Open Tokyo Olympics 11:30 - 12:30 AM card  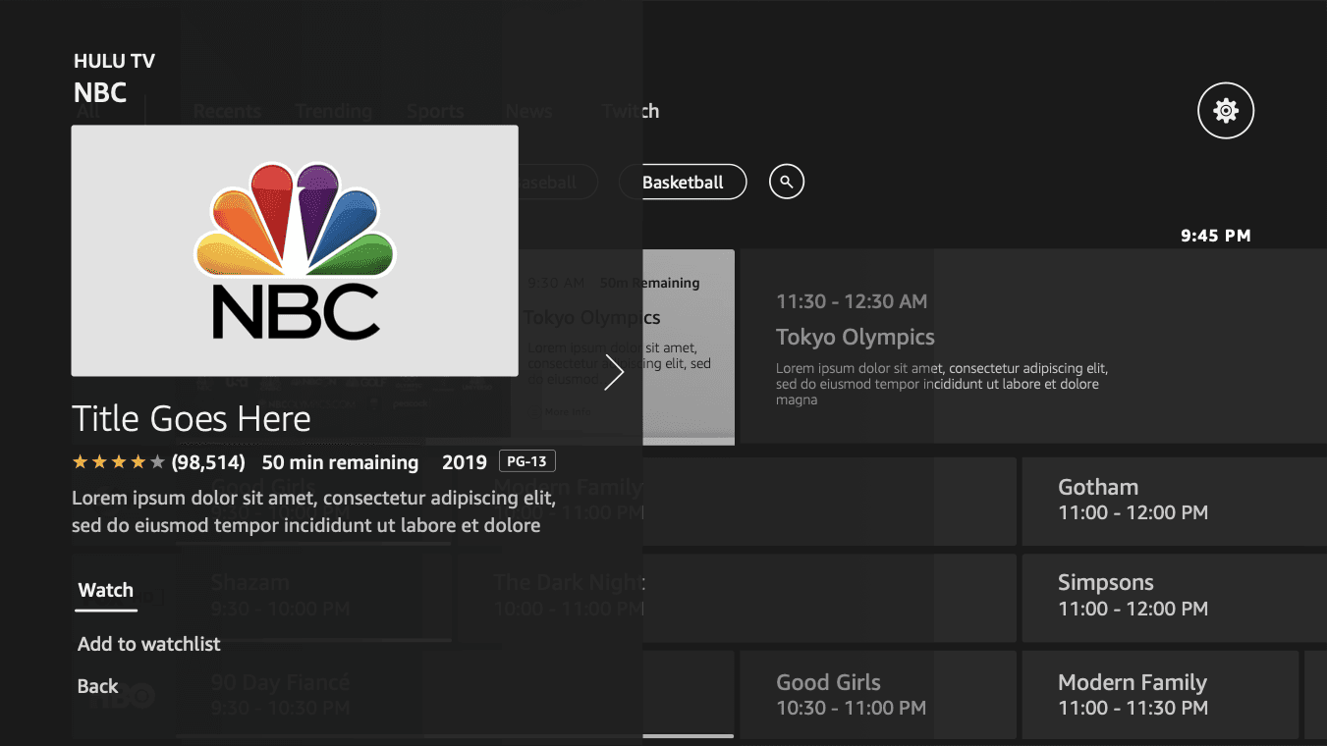pos(1033,346)
